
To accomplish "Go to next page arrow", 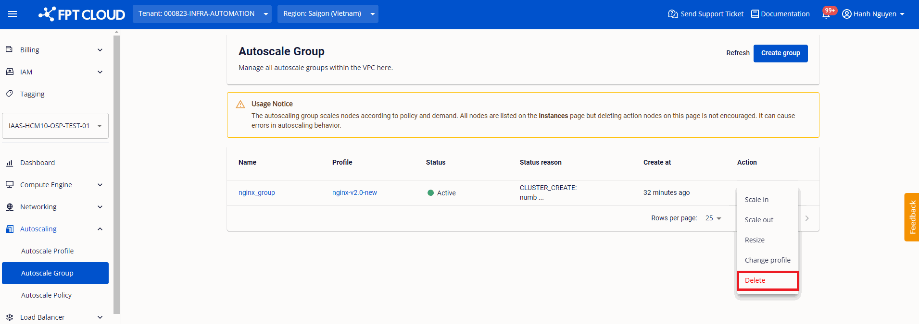I will point(807,218).
